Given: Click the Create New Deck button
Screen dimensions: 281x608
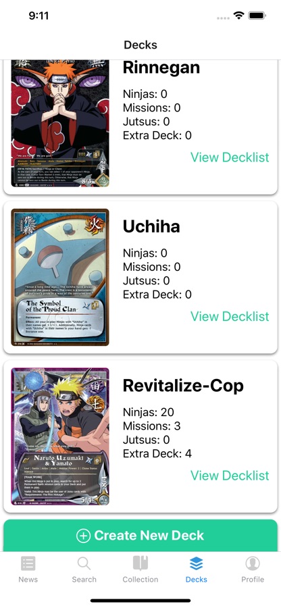Looking at the screenshot, I should pyautogui.click(x=140, y=536).
